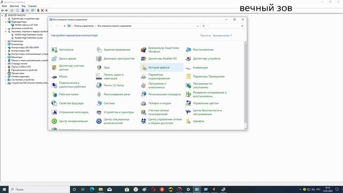Open the Восстановление item
This screenshot has height=193, width=343.
[199, 50]
